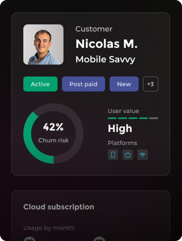Click the grey last User value segment
182x241 pixels.
(154, 118)
